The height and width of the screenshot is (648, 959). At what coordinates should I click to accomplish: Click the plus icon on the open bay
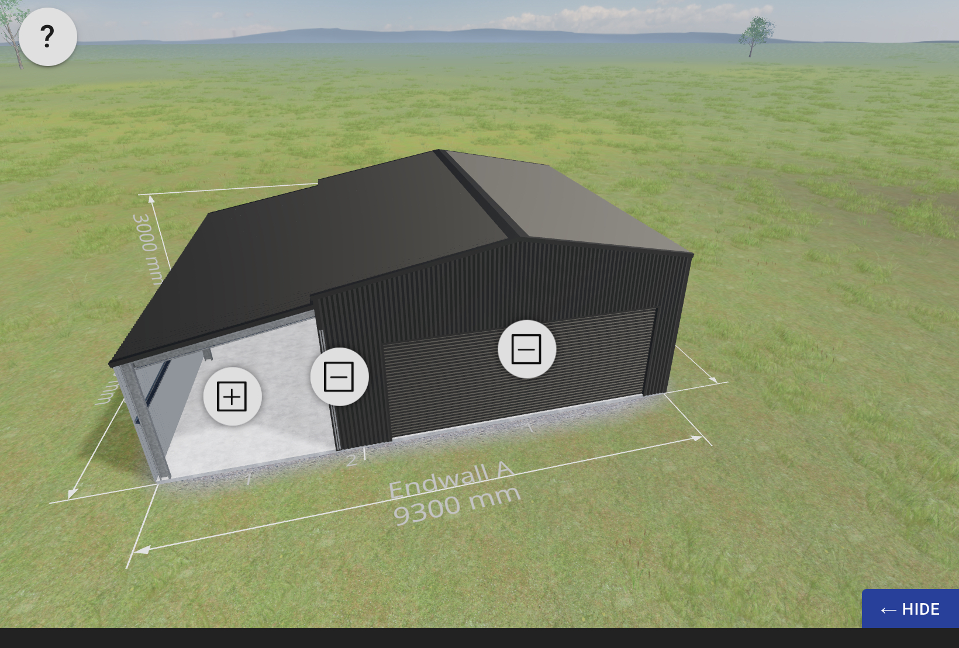232,396
